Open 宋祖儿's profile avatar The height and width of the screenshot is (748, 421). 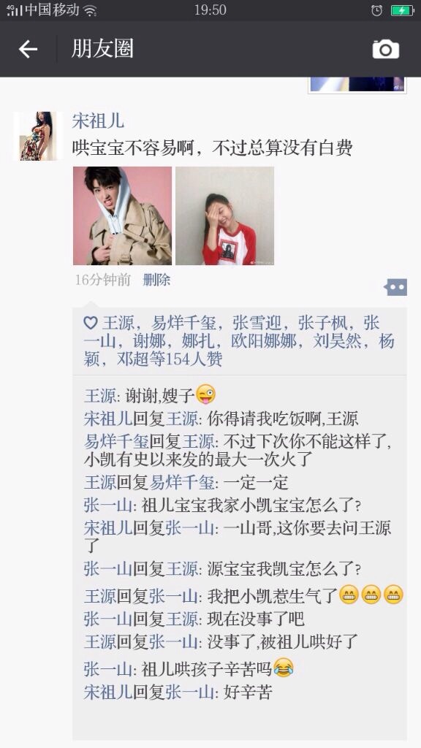[x=38, y=136]
